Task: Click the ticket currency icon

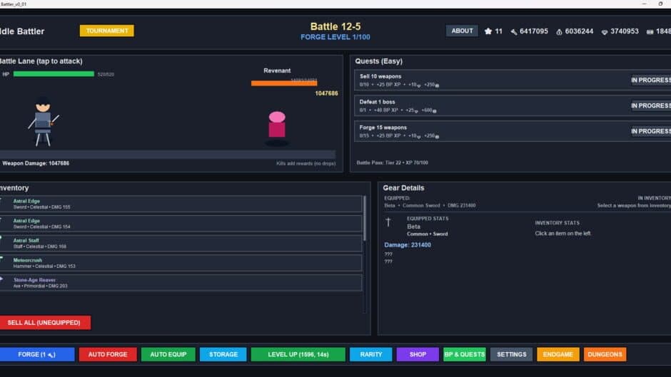Action: [650, 31]
